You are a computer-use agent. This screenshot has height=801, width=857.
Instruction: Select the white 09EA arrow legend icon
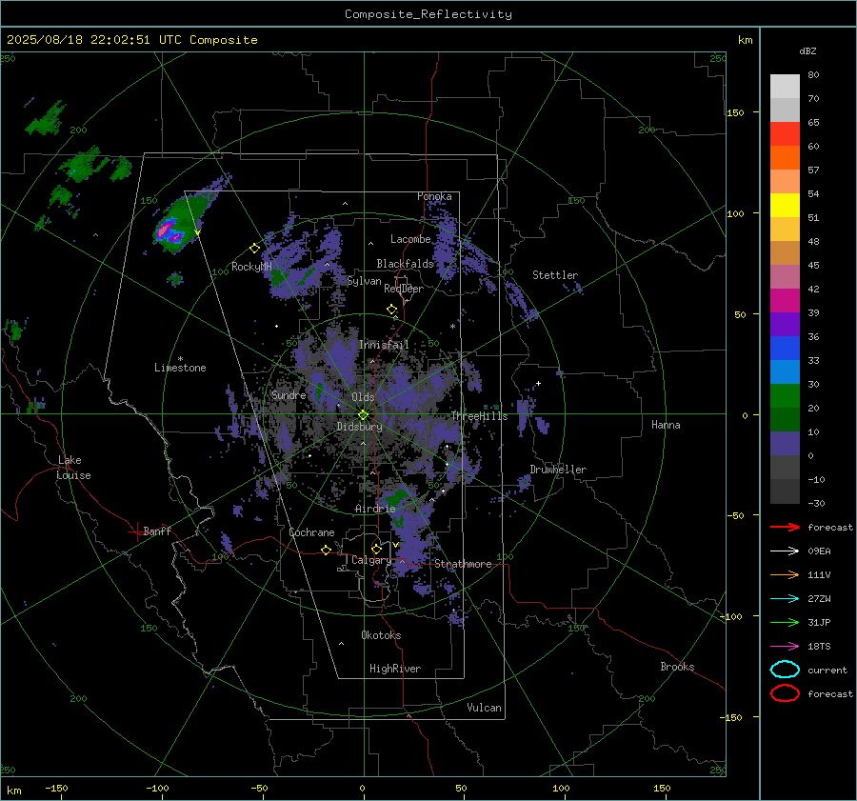785,551
